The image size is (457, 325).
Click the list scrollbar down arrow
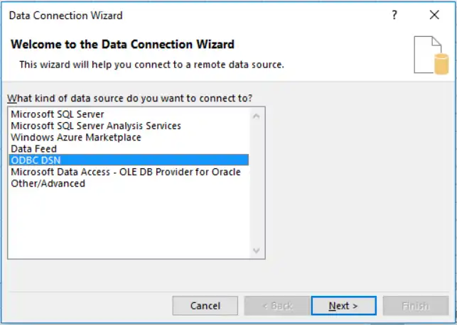pos(257,251)
